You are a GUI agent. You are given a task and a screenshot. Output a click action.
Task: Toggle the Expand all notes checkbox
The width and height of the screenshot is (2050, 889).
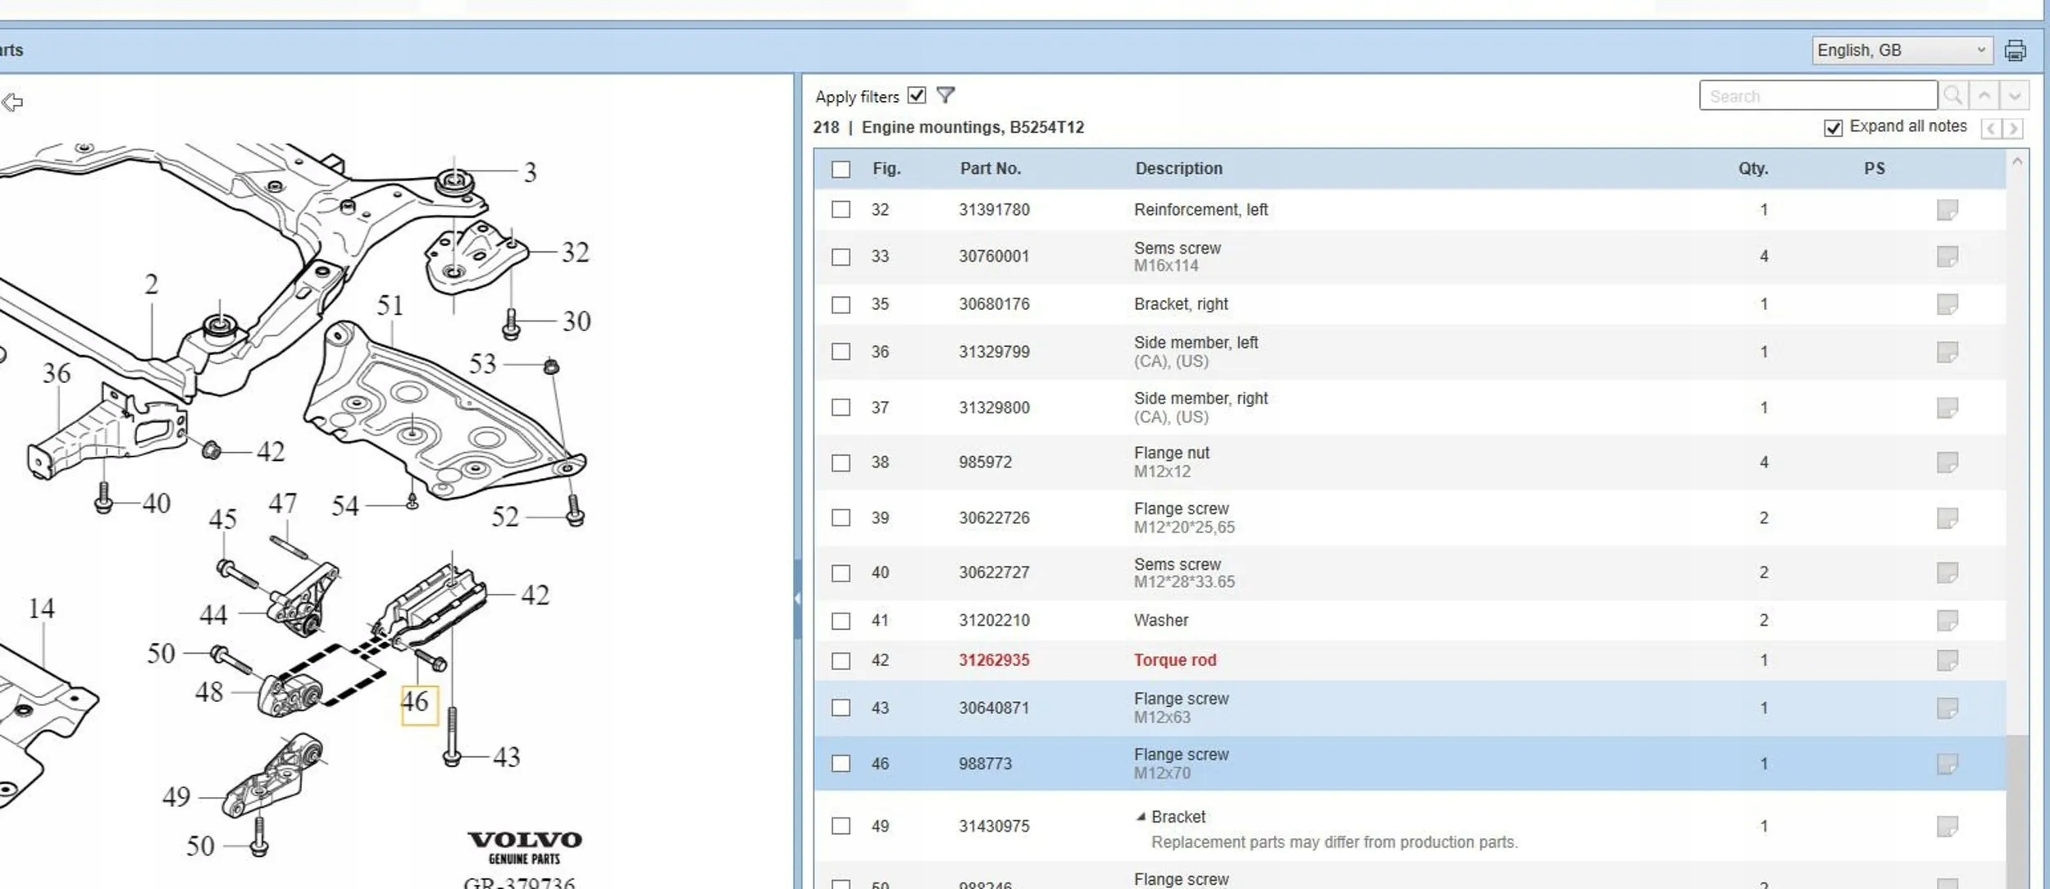tap(1833, 128)
